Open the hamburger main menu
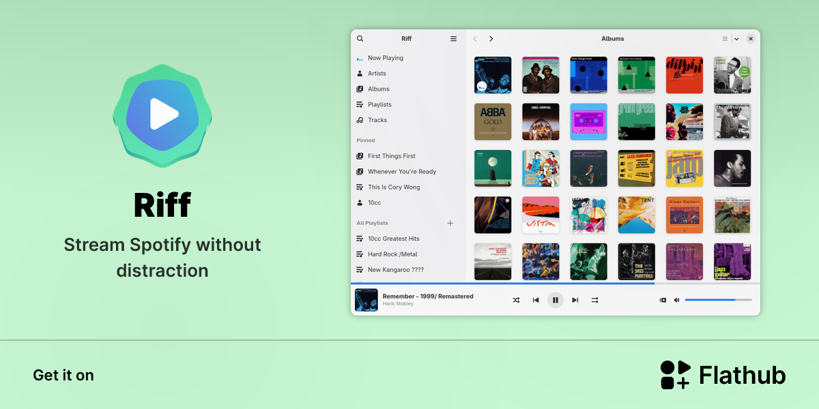Viewport: 819px width, 409px height. click(453, 39)
